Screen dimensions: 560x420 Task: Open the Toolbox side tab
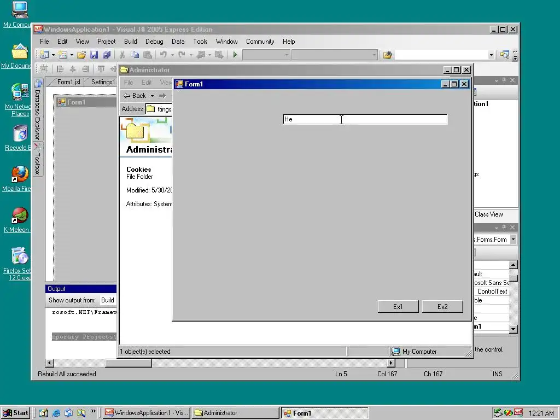tap(38, 159)
